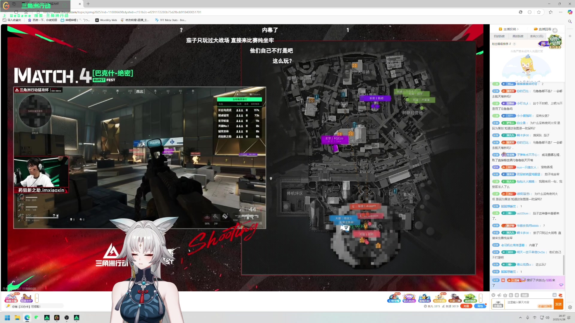Image resolution: width=575 pixels, height=323 pixels.
Task: Open Windows Start menu
Action: [x=7, y=318]
